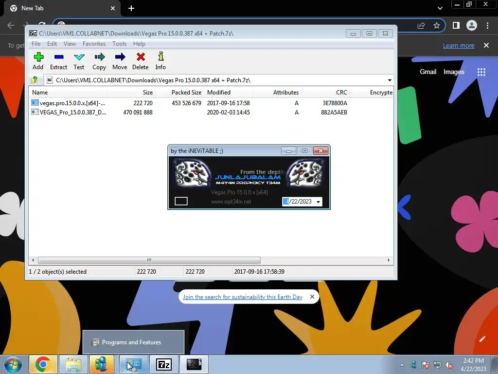Click the 7-Zip taskbar icon
Screen dimensions: 498x374
(164, 364)
